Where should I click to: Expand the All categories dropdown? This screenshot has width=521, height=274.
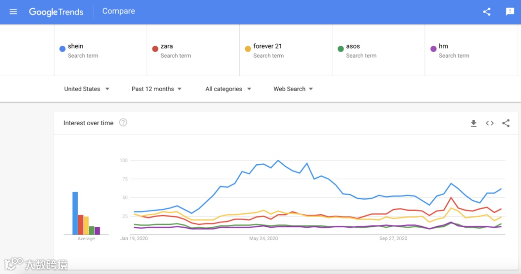228,89
